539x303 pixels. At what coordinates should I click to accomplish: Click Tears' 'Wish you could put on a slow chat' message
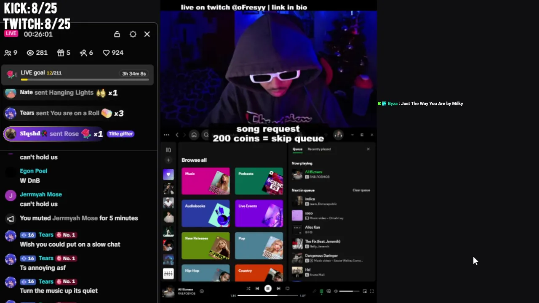point(70,245)
